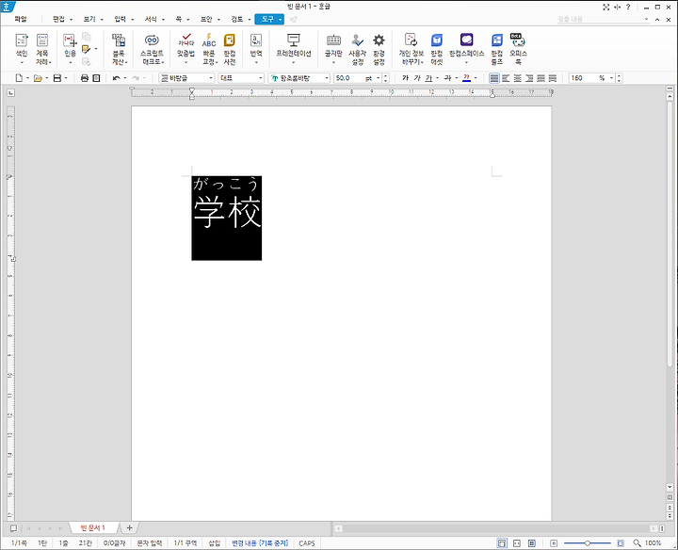Open 빠른 교정 quick correction
Viewport: 678px width, 550px height.
(x=209, y=48)
